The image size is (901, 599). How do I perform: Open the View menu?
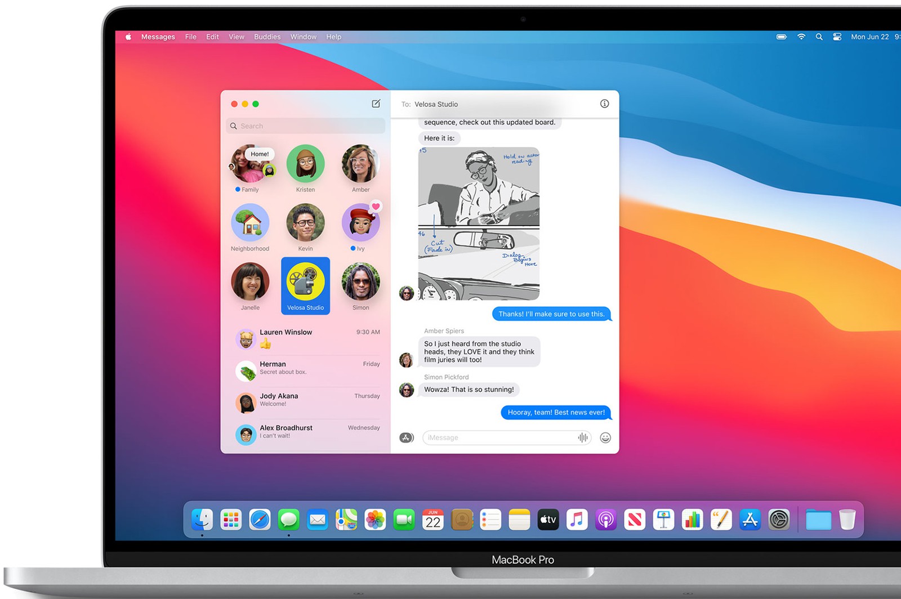(x=236, y=37)
